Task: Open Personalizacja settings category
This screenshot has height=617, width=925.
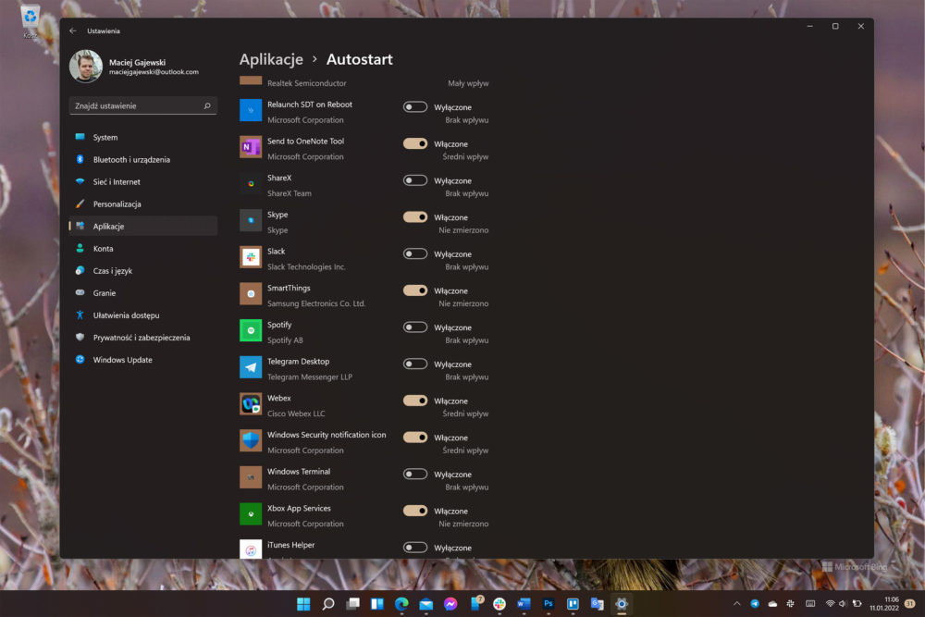Action: click(x=143, y=204)
